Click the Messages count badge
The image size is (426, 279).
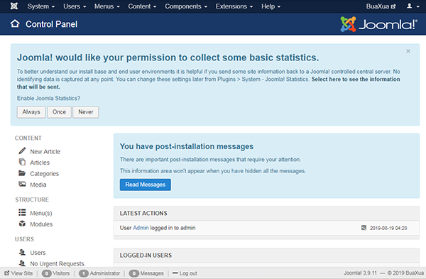(x=134, y=273)
